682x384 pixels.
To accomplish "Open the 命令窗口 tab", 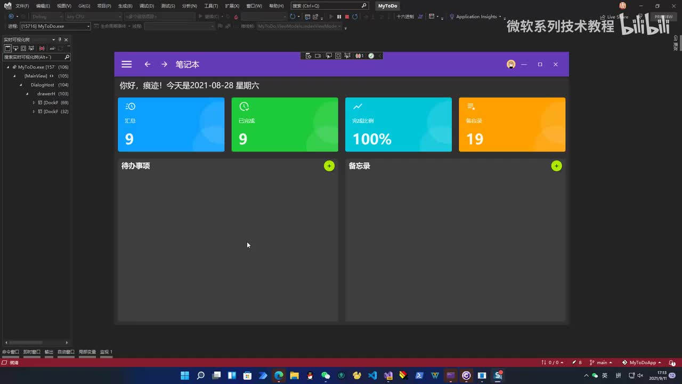I will click(11, 352).
